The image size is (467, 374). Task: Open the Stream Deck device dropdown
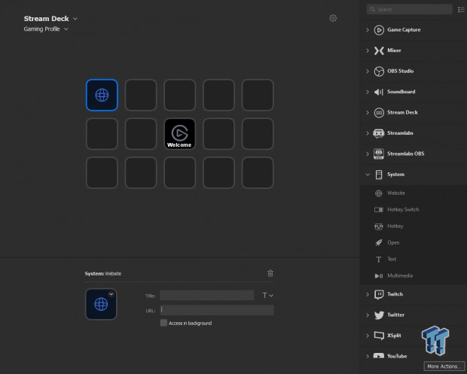(75, 19)
